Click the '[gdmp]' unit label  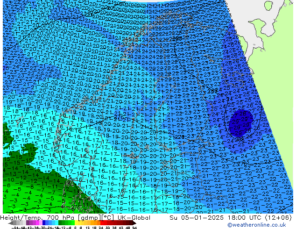point(89,218)
